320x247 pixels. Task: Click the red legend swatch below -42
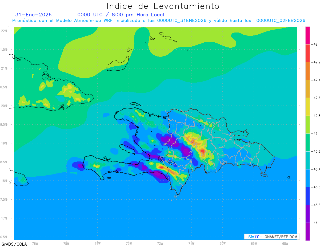307,53
